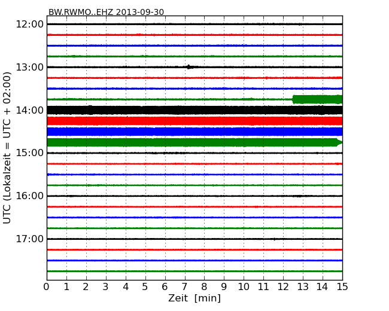The width and height of the screenshot is (389, 311).
Task: Click the thick blue trace above 15:00
Action: tap(194, 132)
